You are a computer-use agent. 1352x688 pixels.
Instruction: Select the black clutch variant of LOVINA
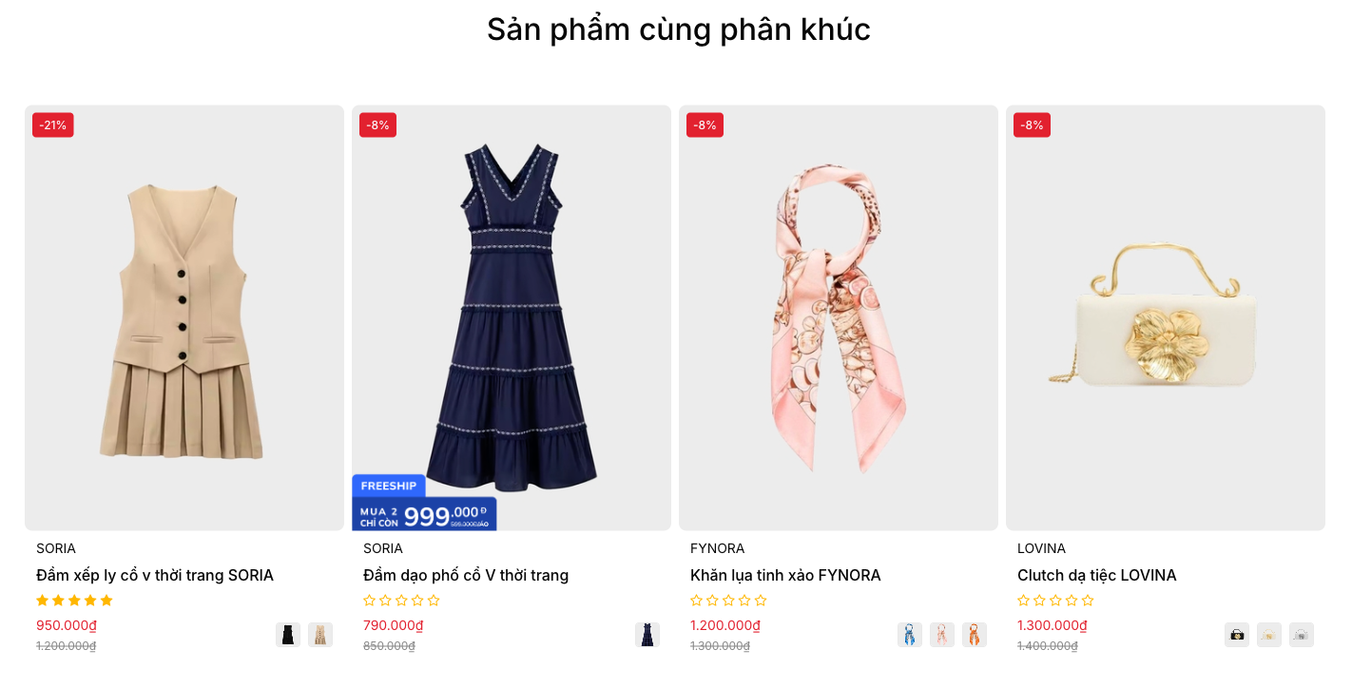click(x=1237, y=635)
